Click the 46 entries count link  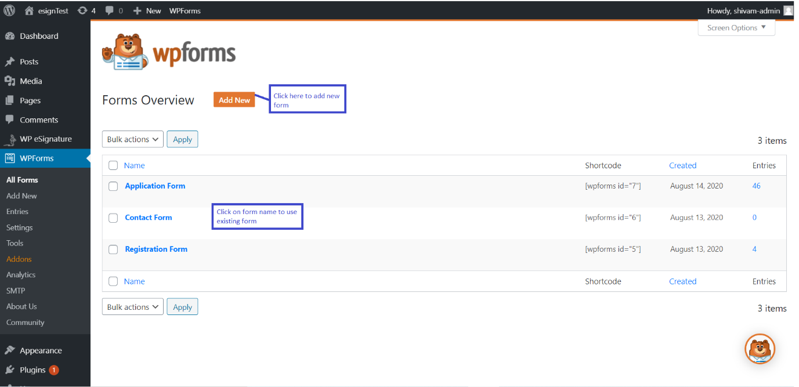tap(756, 186)
